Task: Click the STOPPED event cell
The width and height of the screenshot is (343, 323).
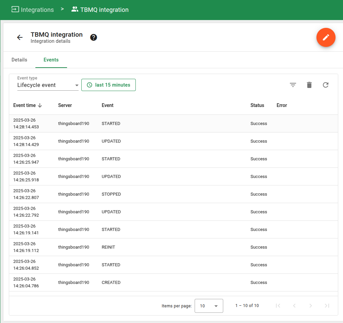Action: 111,194
